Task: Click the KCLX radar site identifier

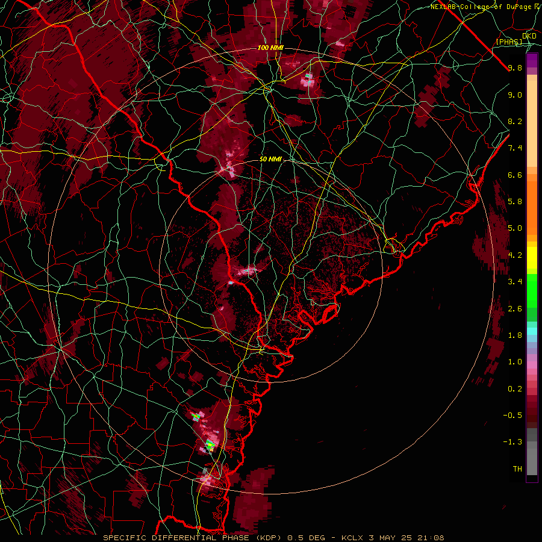Action: [354, 538]
